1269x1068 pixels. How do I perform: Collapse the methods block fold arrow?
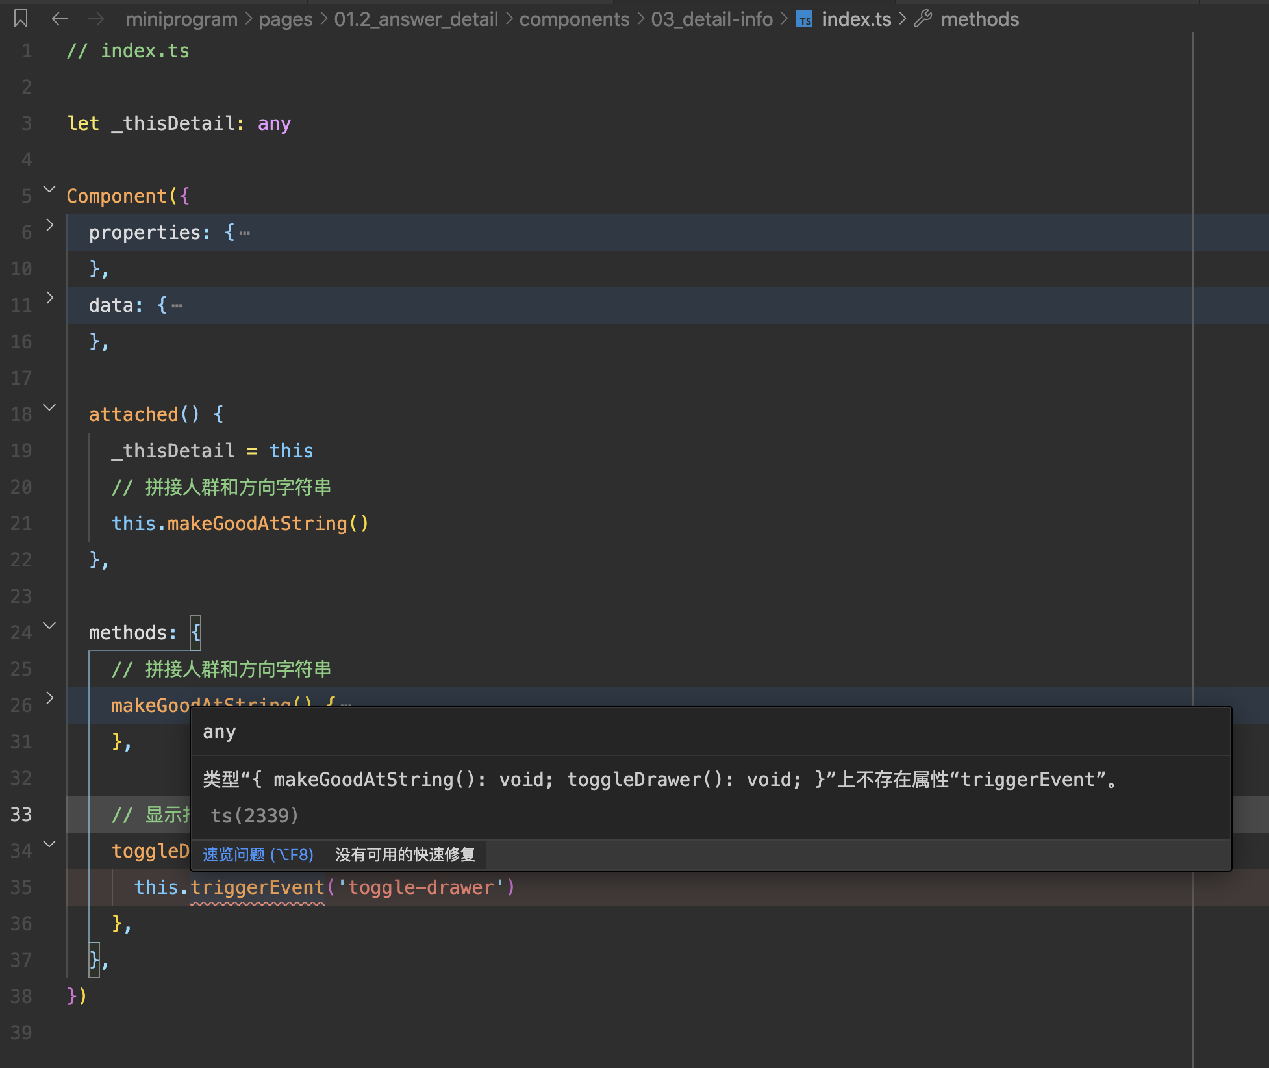click(x=49, y=626)
